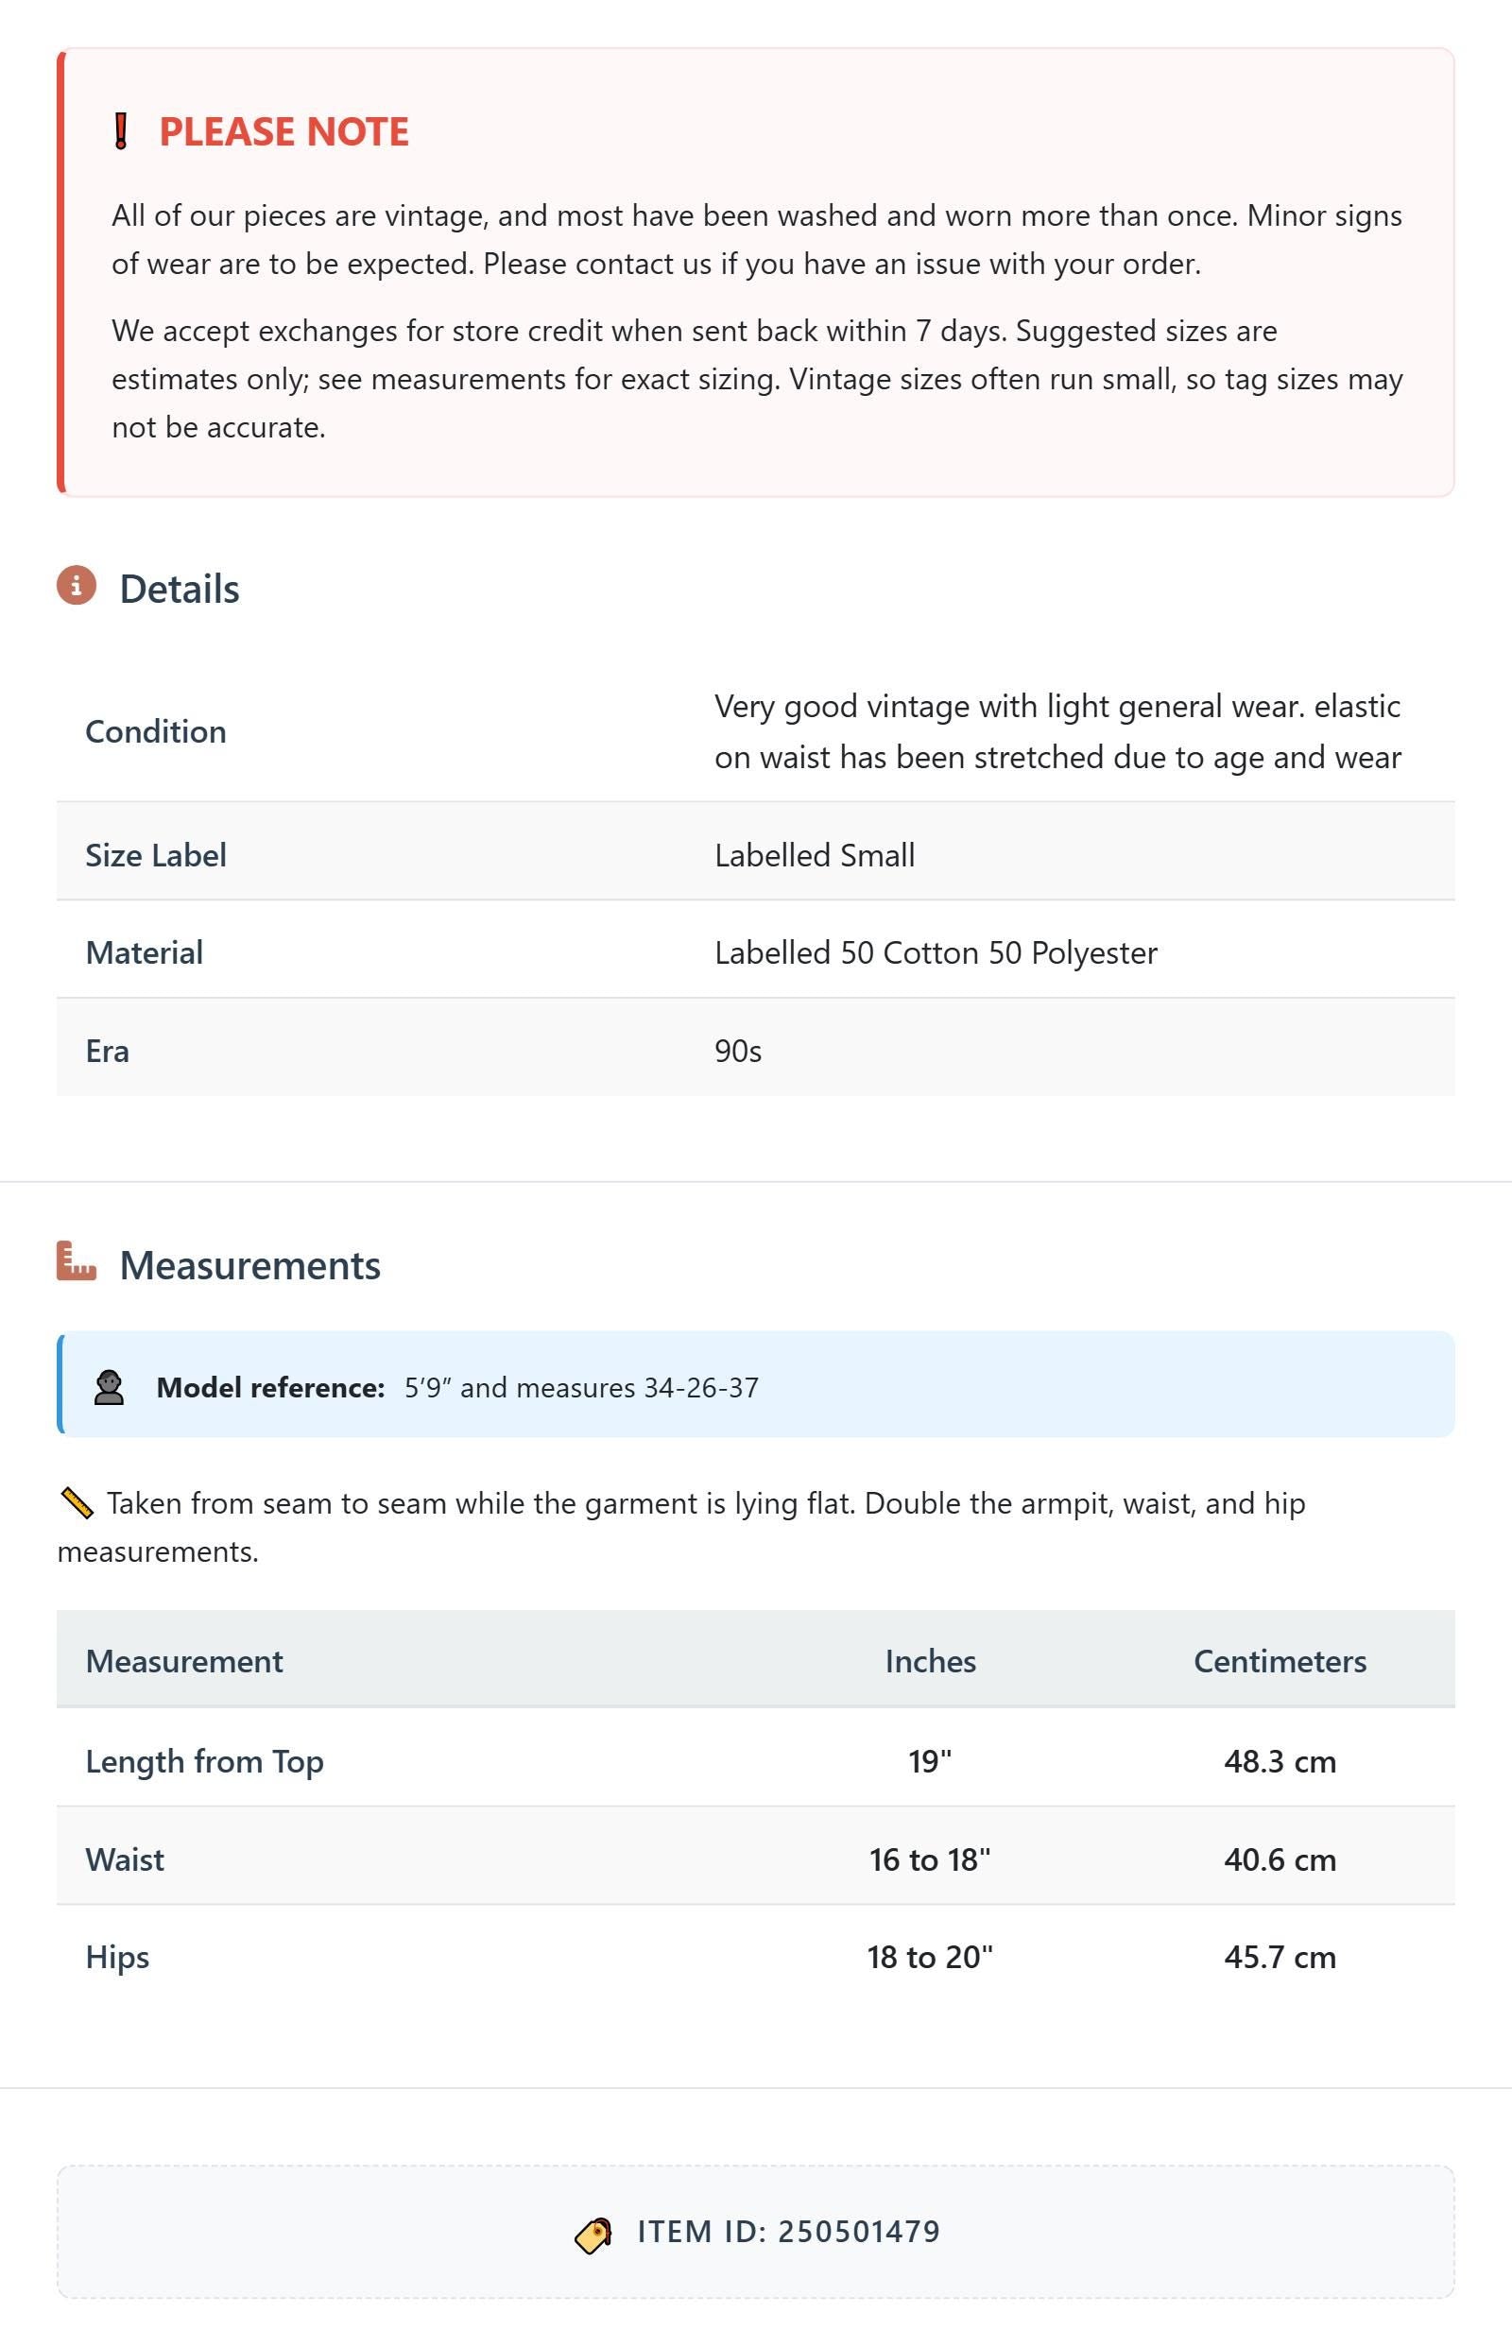Image resolution: width=1512 pixels, height=2347 pixels.
Task: Click the red exclamation mark icon
Action: pos(121,131)
